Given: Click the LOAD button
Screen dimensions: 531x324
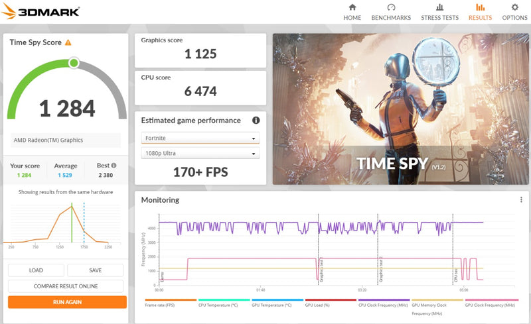Looking at the screenshot, I should tap(36, 270).
